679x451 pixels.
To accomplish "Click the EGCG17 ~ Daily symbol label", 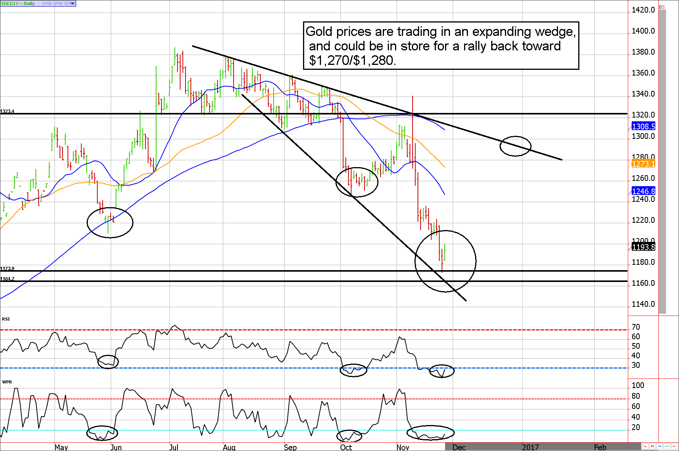I will pyautogui.click(x=18, y=3).
